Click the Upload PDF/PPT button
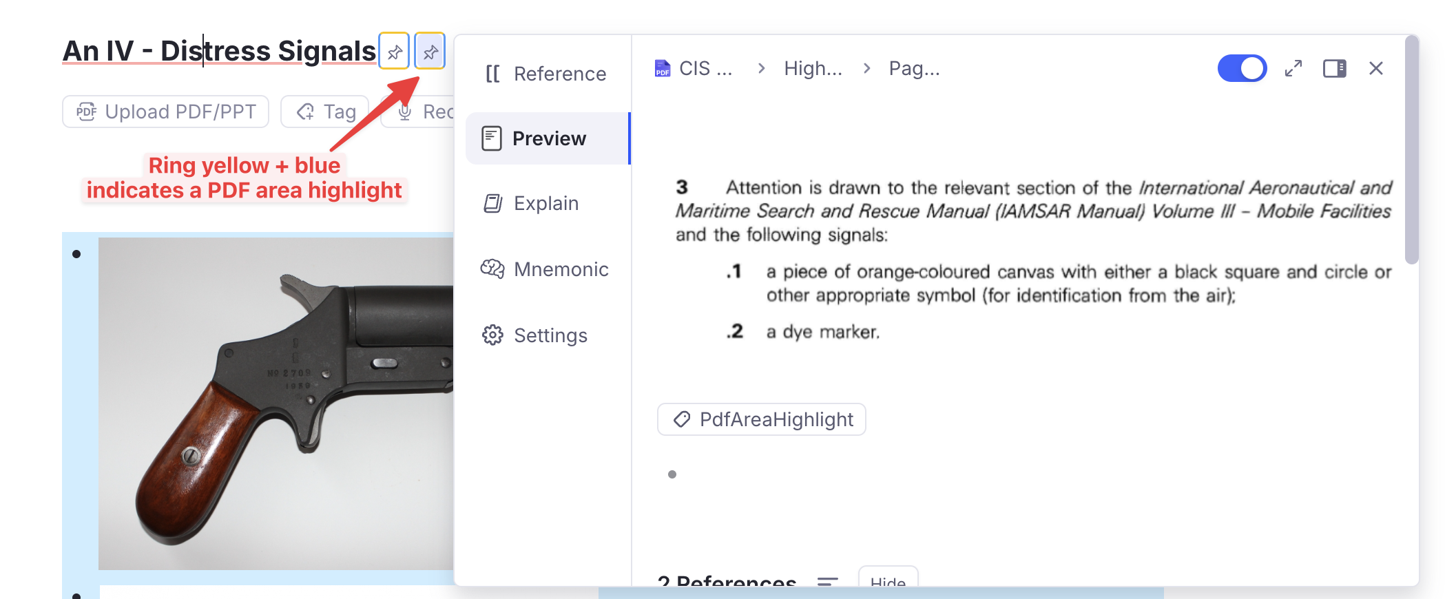The height and width of the screenshot is (599, 1445). pos(166,112)
